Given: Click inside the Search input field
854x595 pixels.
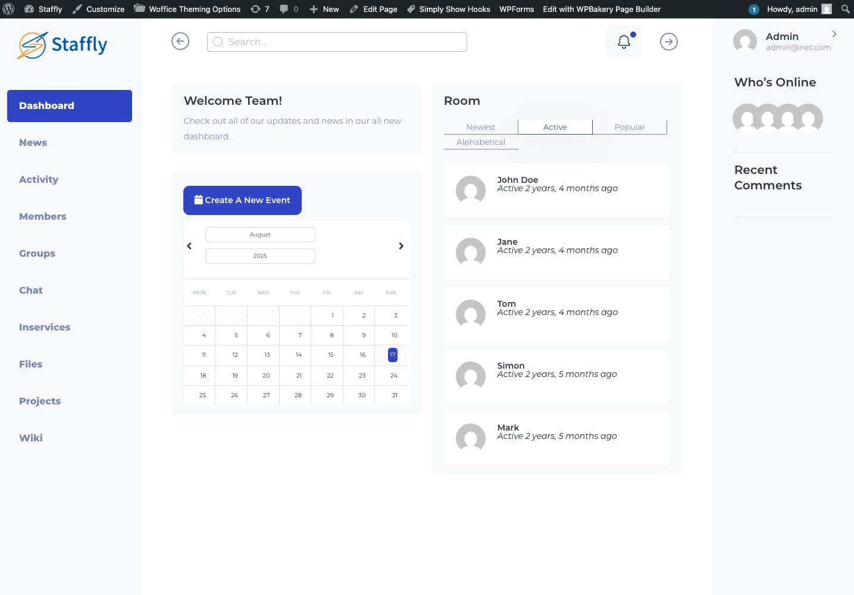Looking at the screenshot, I should 337,42.
